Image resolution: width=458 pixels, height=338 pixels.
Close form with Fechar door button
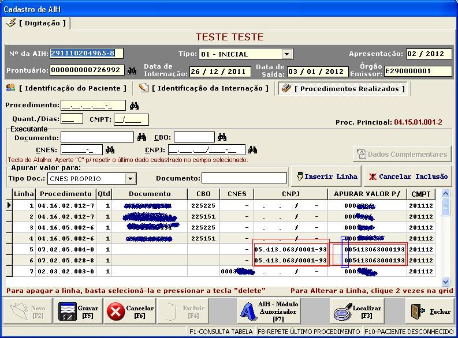point(430,311)
